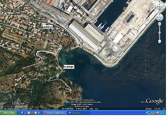Select the 'la plage' label on the map
This screenshot has width=168, height=126.
coord(69,67)
